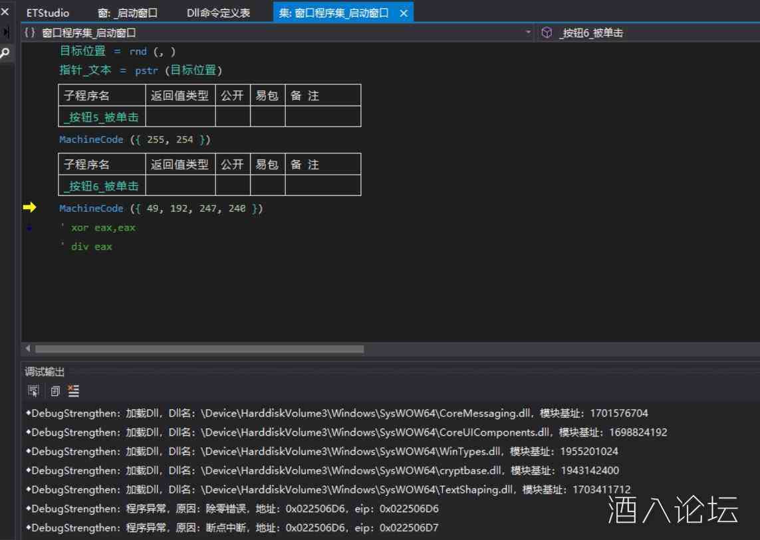This screenshot has height=540, width=760.
Task: Click the first debug output toolbar icon
Action: [33, 391]
